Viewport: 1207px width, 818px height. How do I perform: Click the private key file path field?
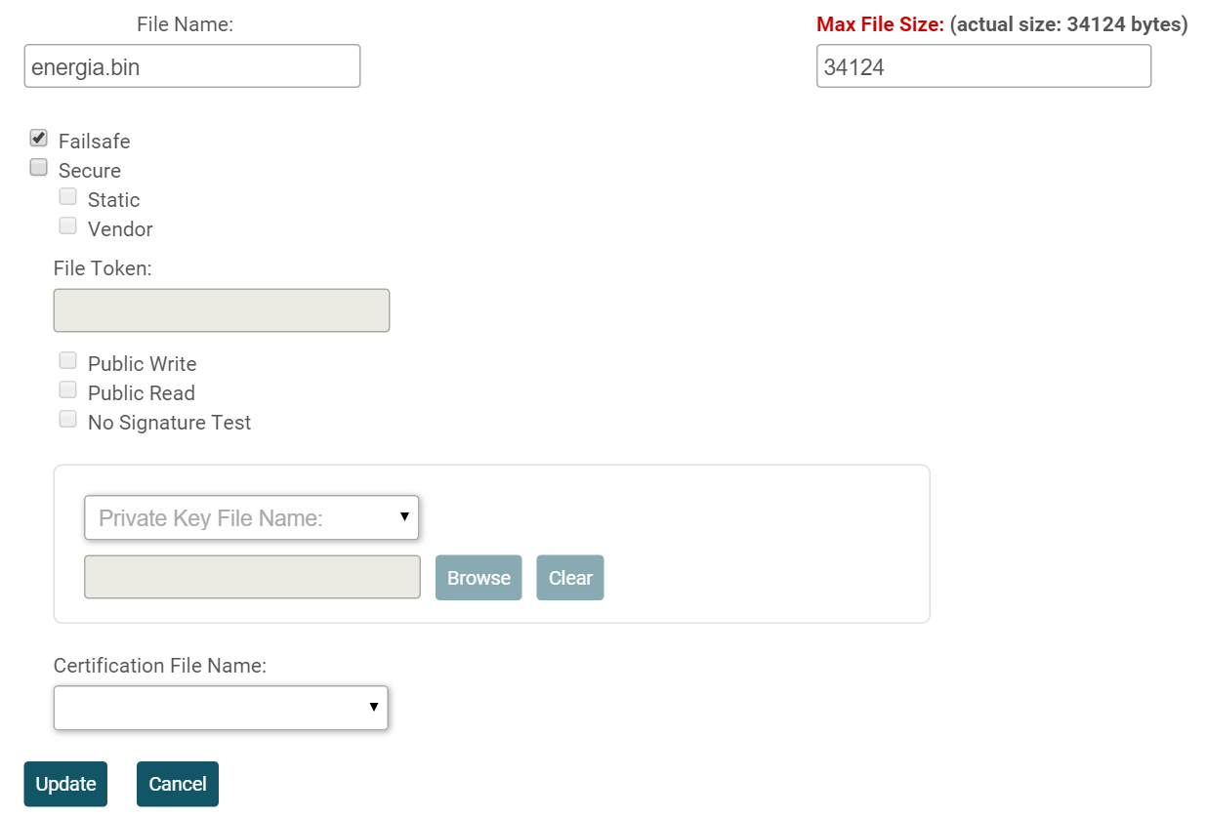(252, 577)
